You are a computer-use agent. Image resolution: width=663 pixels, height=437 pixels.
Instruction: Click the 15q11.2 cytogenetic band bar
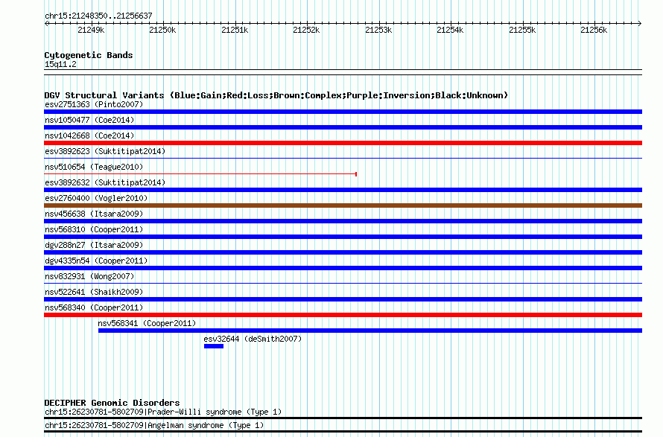tap(343, 72)
